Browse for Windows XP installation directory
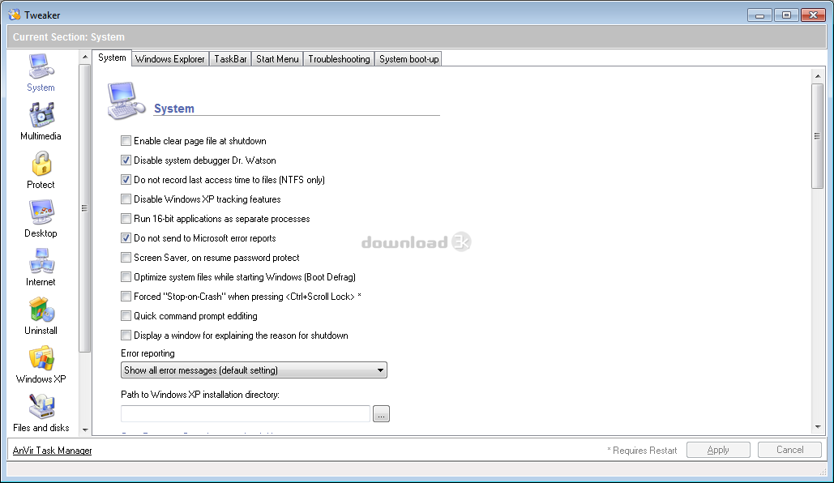This screenshot has height=483, width=834. (382, 414)
